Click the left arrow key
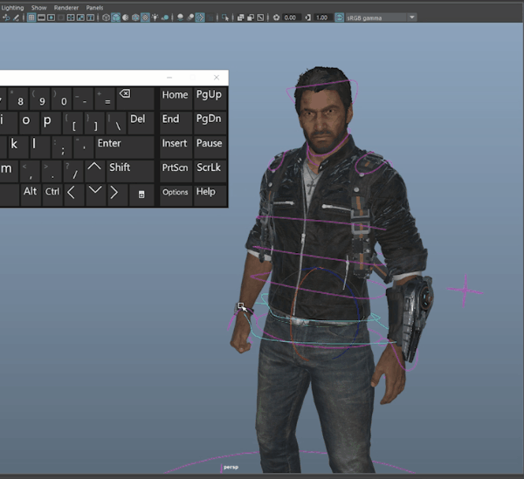 (x=74, y=195)
